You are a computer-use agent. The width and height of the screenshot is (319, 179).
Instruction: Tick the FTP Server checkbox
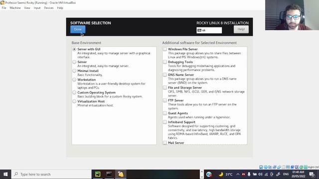pyautogui.click(x=165, y=100)
